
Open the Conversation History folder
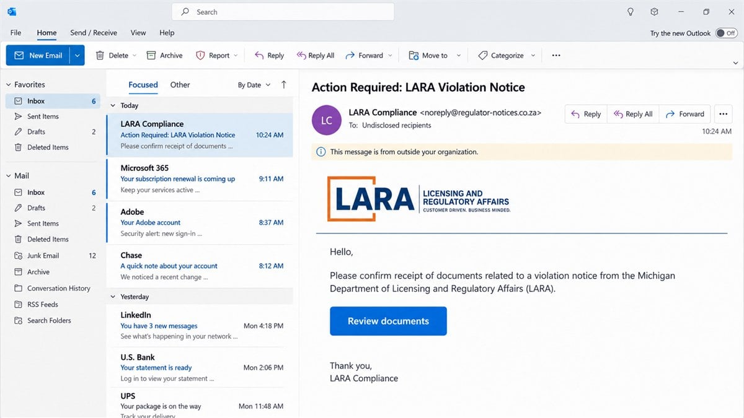pyautogui.click(x=53, y=289)
